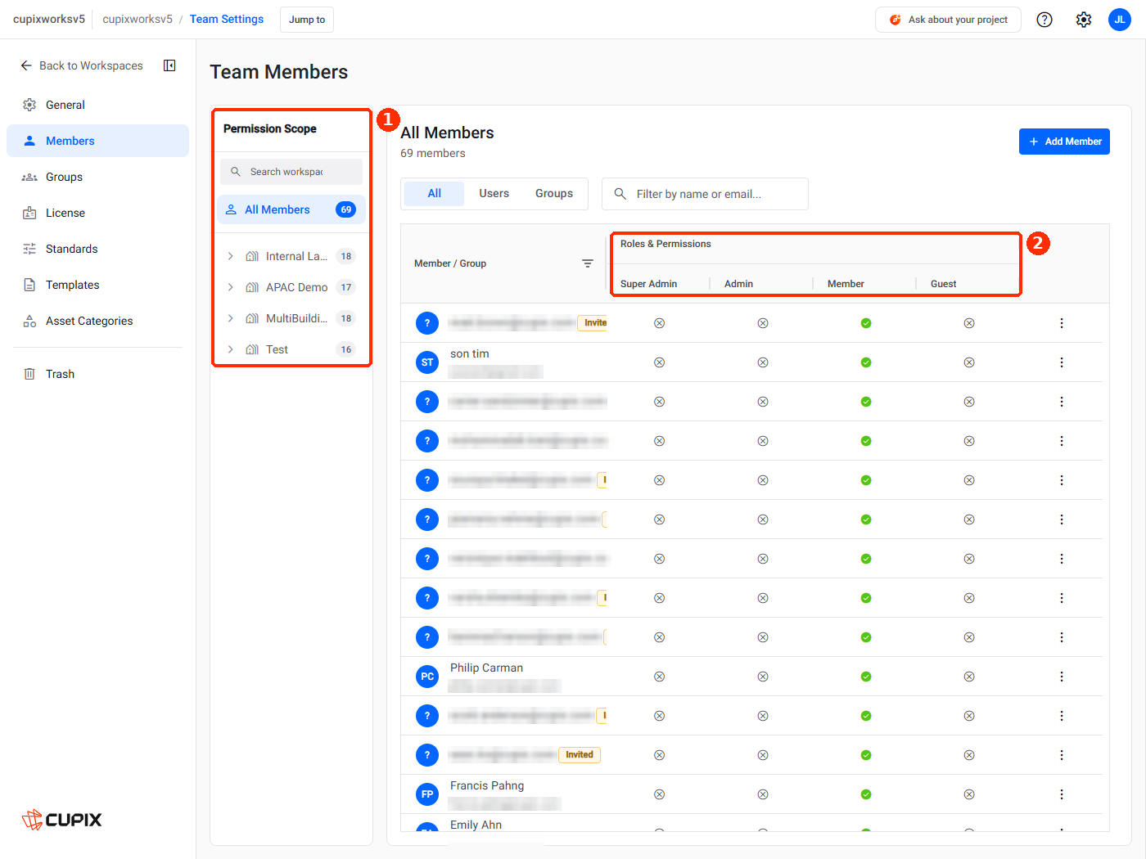The width and height of the screenshot is (1146, 859).
Task: Switch to the Users tab
Action: point(494,194)
